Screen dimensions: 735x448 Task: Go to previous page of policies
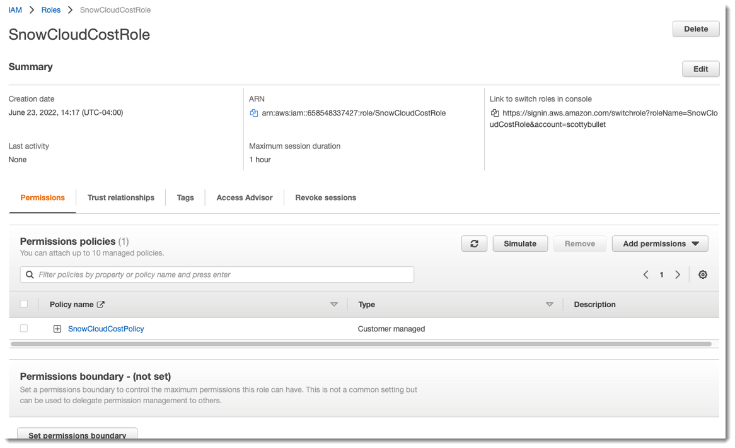[646, 275]
